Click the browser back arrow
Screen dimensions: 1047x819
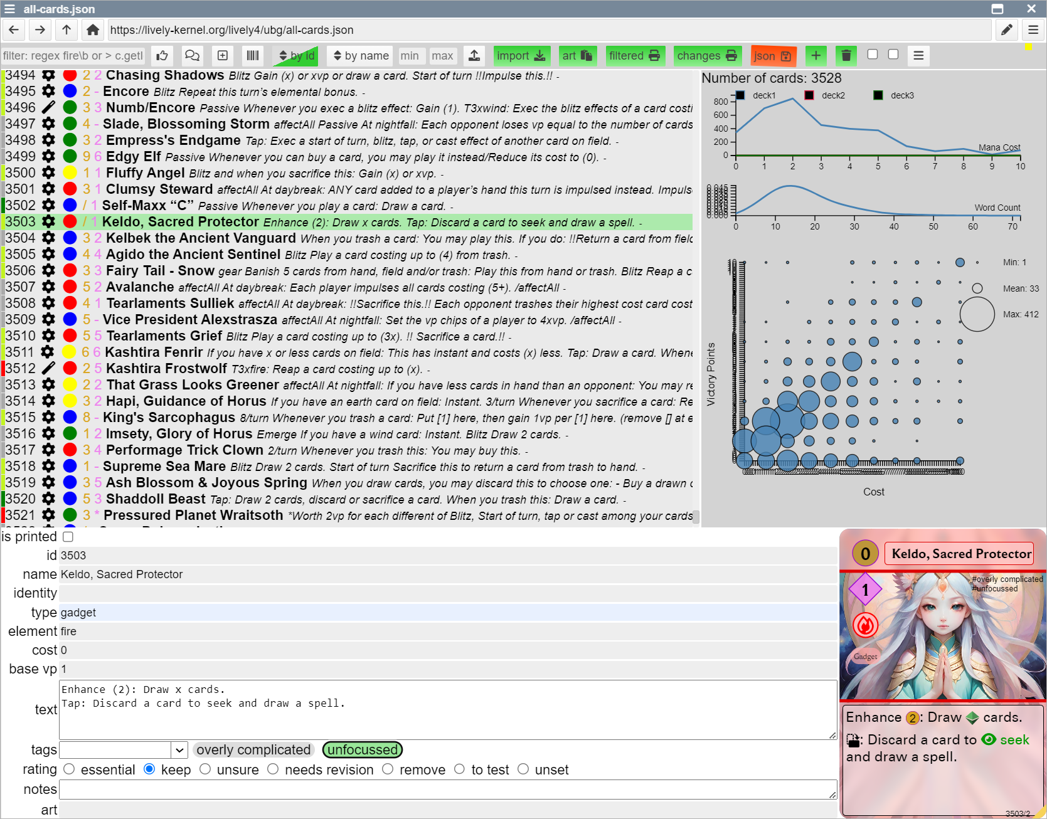click(x=14, y=29)
